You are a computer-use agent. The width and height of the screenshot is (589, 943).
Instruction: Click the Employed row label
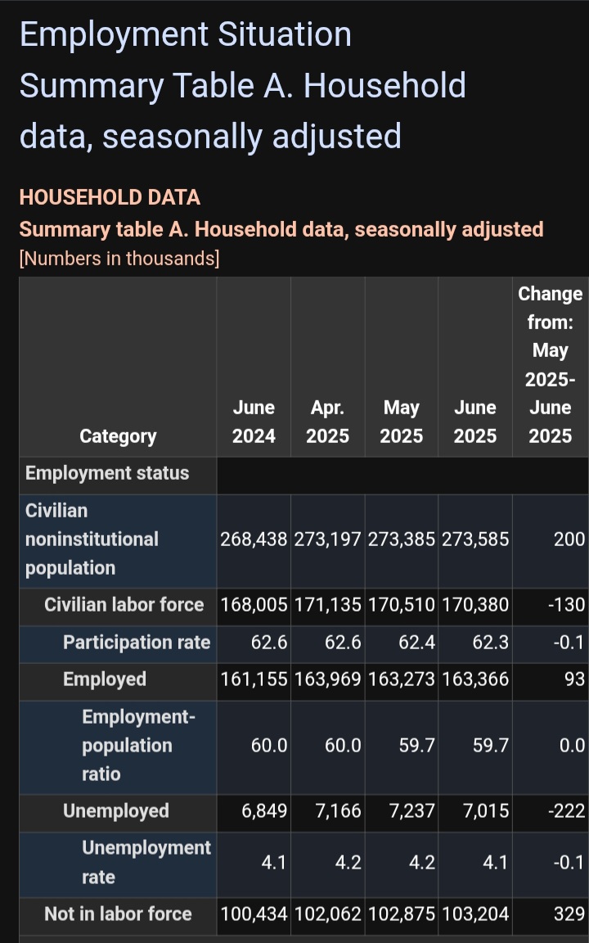(x=105, y=679)
